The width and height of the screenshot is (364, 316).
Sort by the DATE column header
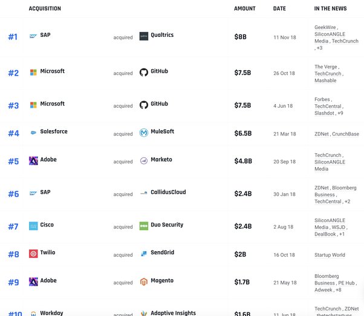pyautogui.click(x=279, y=9)
